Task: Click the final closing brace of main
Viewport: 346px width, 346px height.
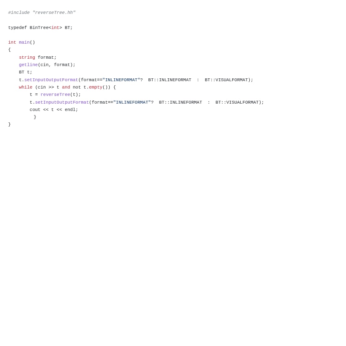Action: click(9, 124)
